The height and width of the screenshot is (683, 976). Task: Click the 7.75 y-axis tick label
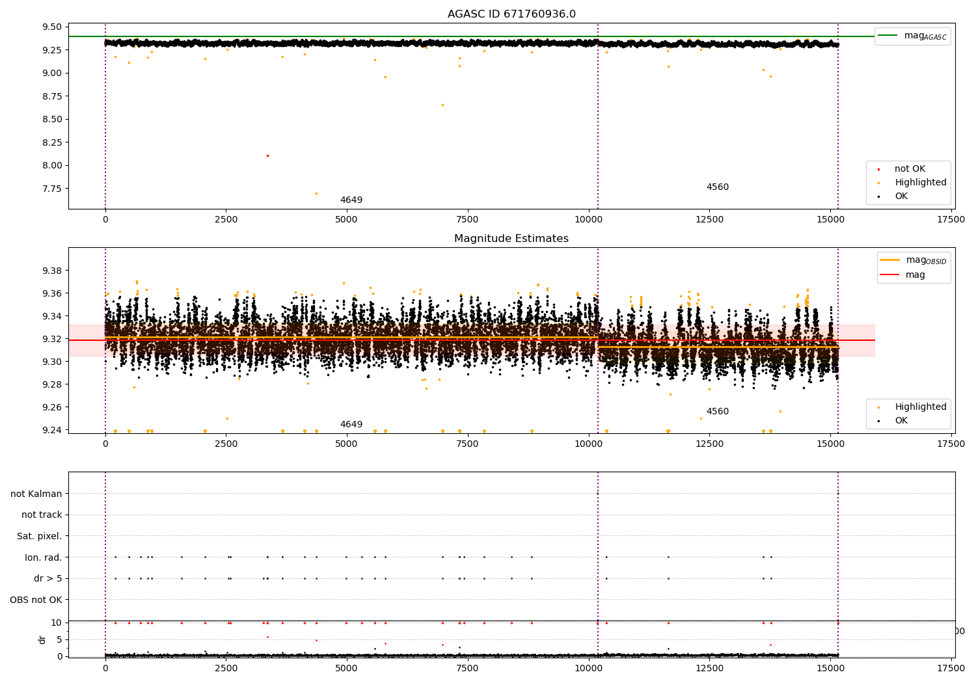pos(52,189)
